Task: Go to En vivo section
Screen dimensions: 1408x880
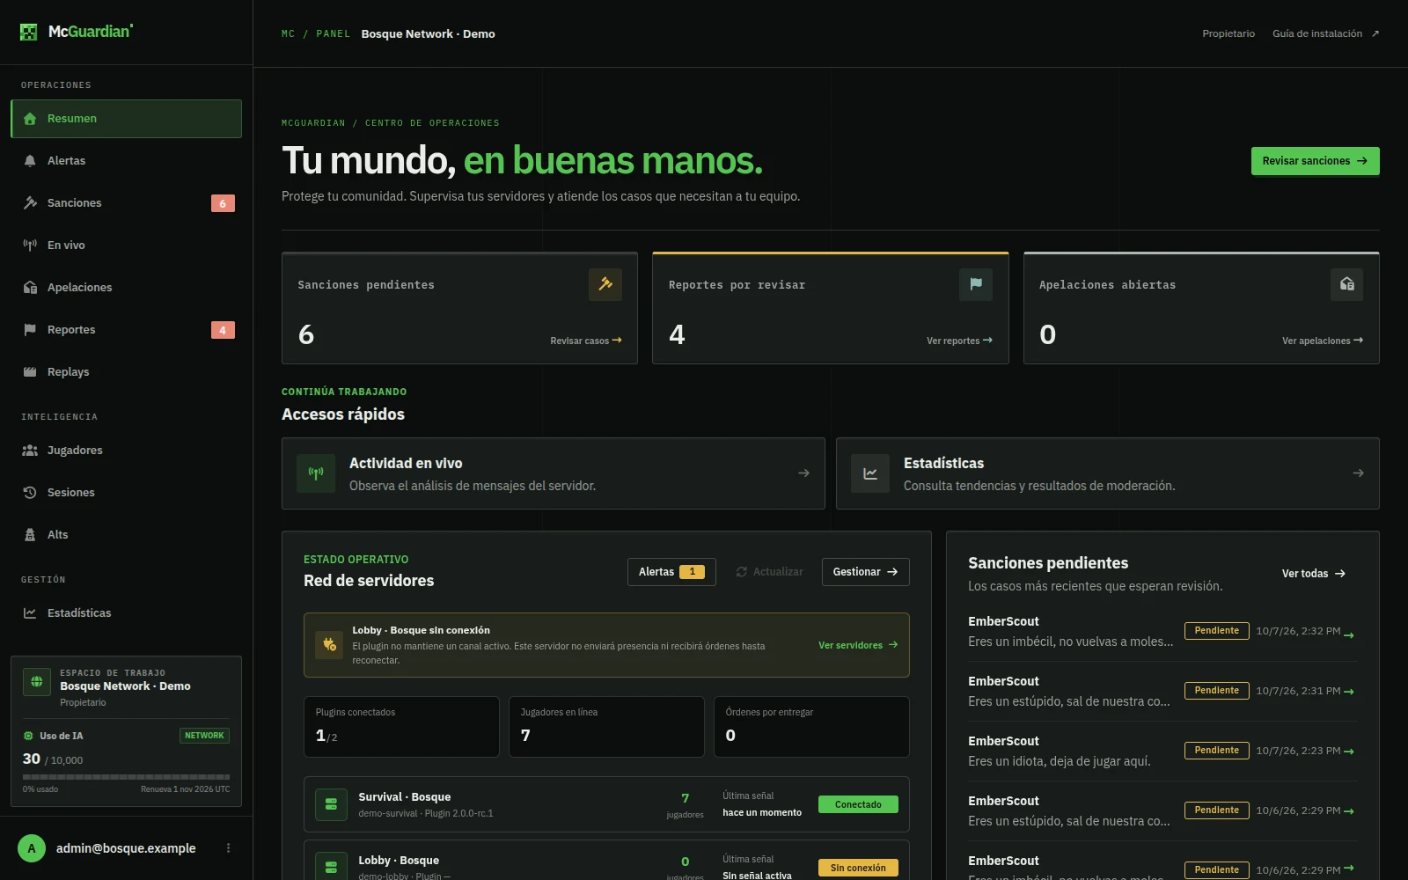Action: 126,246
